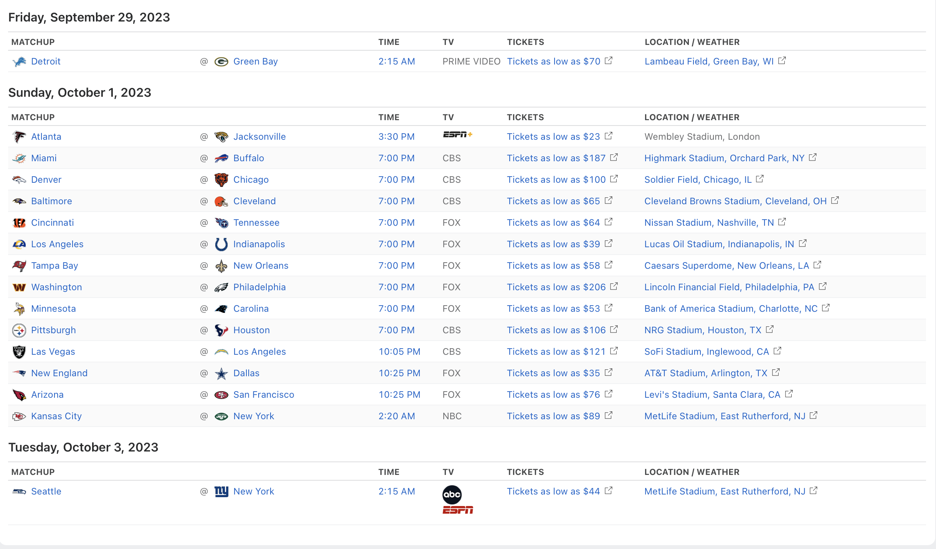This screenshot has width=936, height=549.
Task: Click the Seattle team name link
Action: [x=46, y=491]
